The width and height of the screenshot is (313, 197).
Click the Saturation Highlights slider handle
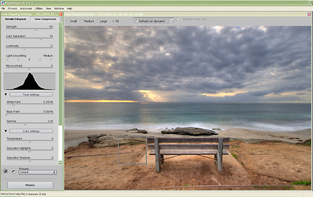[30, 151]
